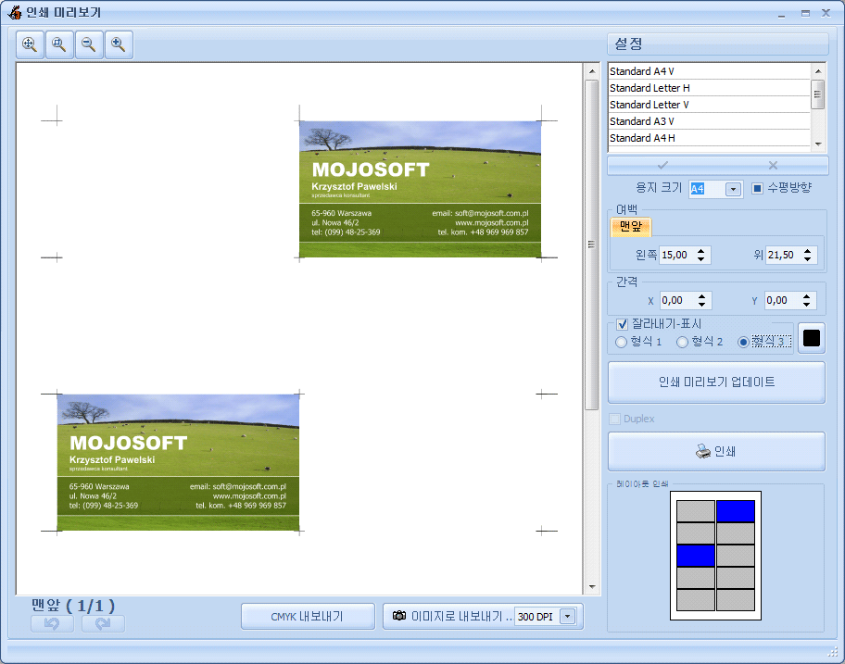Select Standard A4 V in the list
Image resolution: width=845 pixels, height=664 pixels.
tap(709, 71)
